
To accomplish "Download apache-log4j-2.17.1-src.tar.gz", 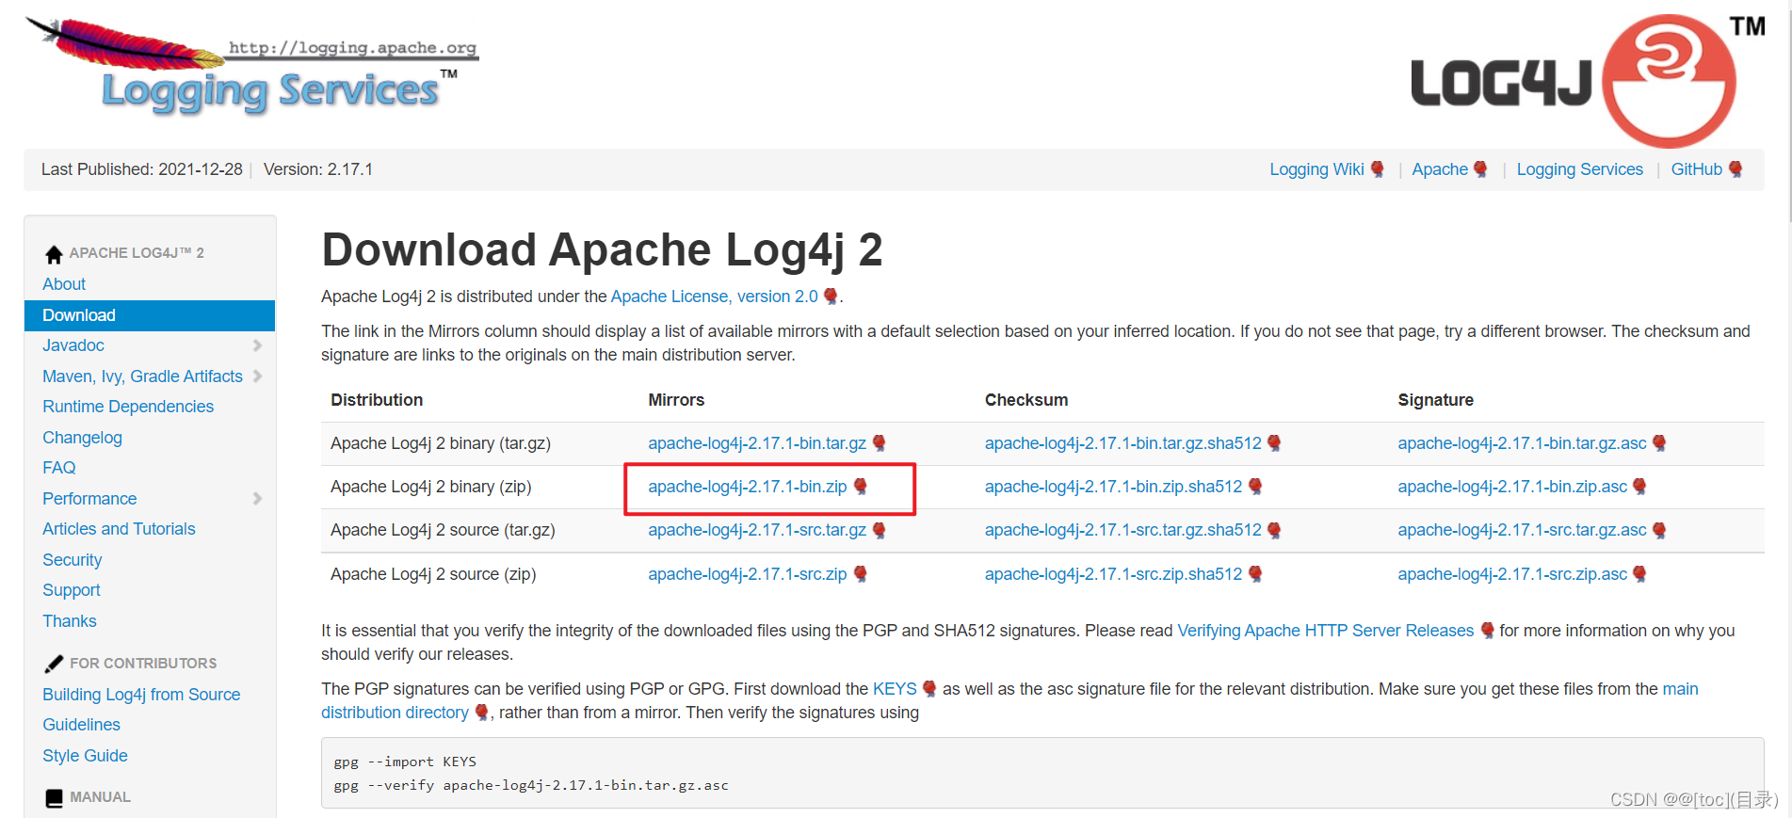I will pos(757,530).
